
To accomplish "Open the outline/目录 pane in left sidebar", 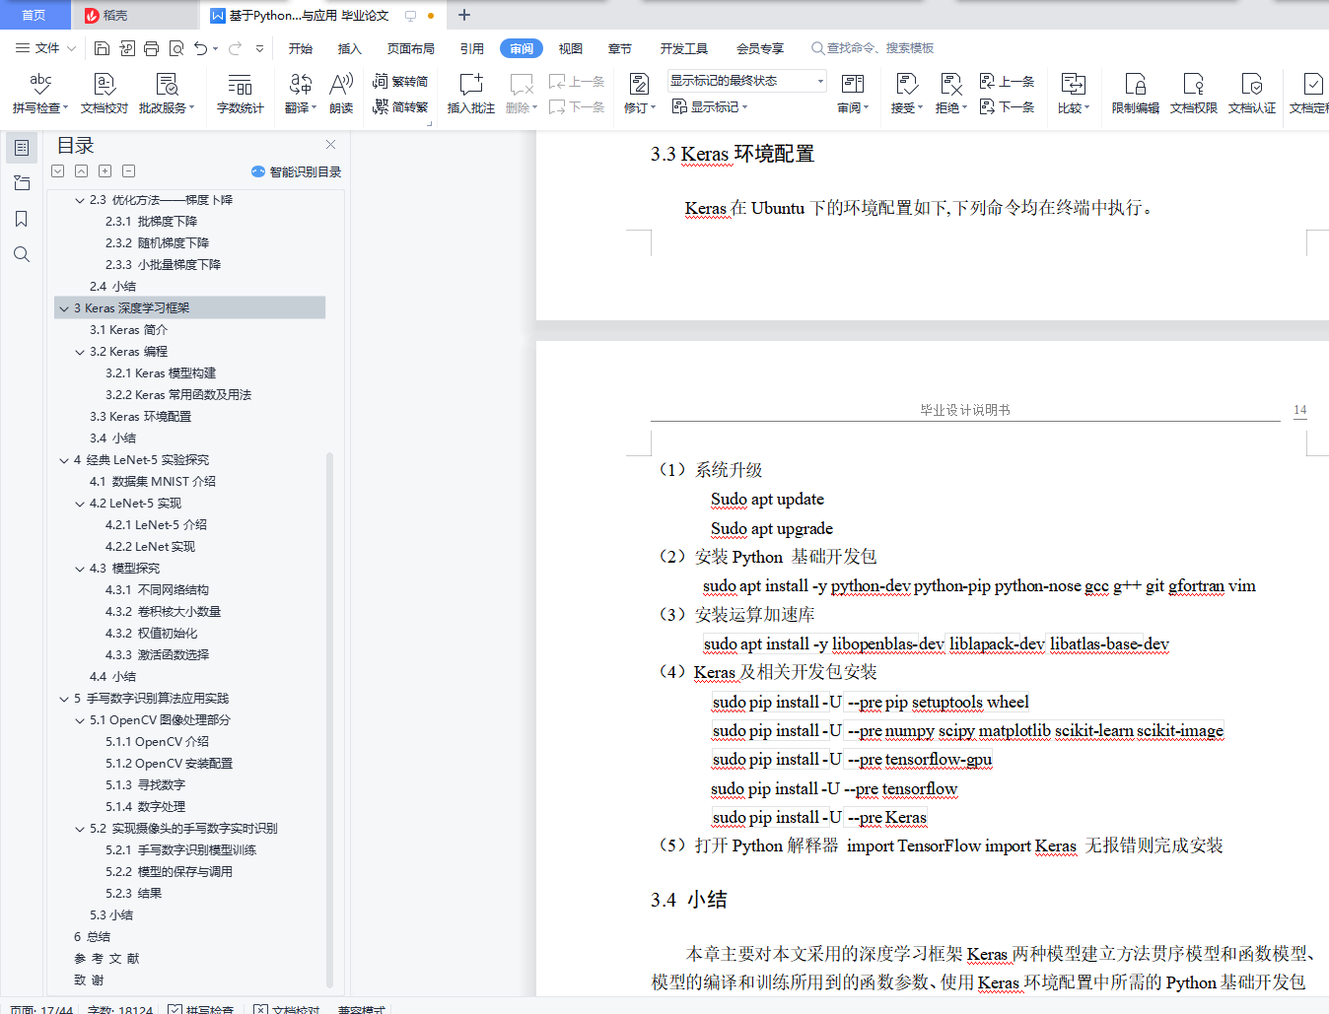I will 22,148.
